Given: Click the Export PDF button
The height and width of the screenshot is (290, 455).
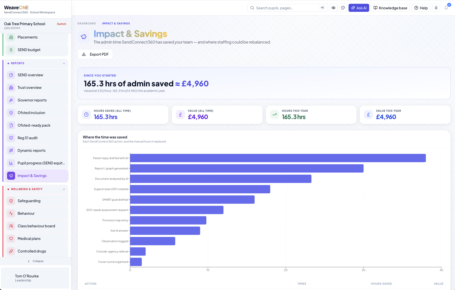Looking at the screenshot, I should 95,54.
